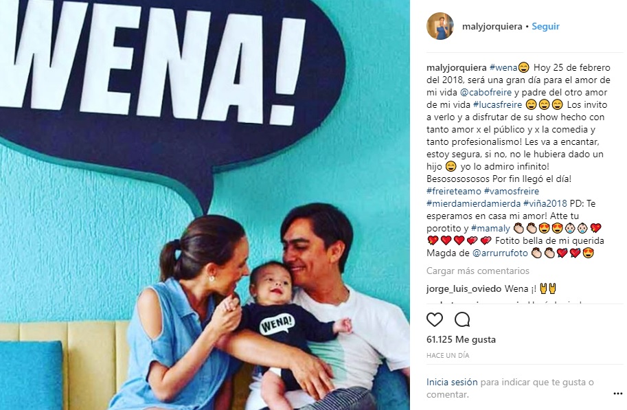View the 61.125 Me gusta likes list
627x410 pixels.
point(461,339)
